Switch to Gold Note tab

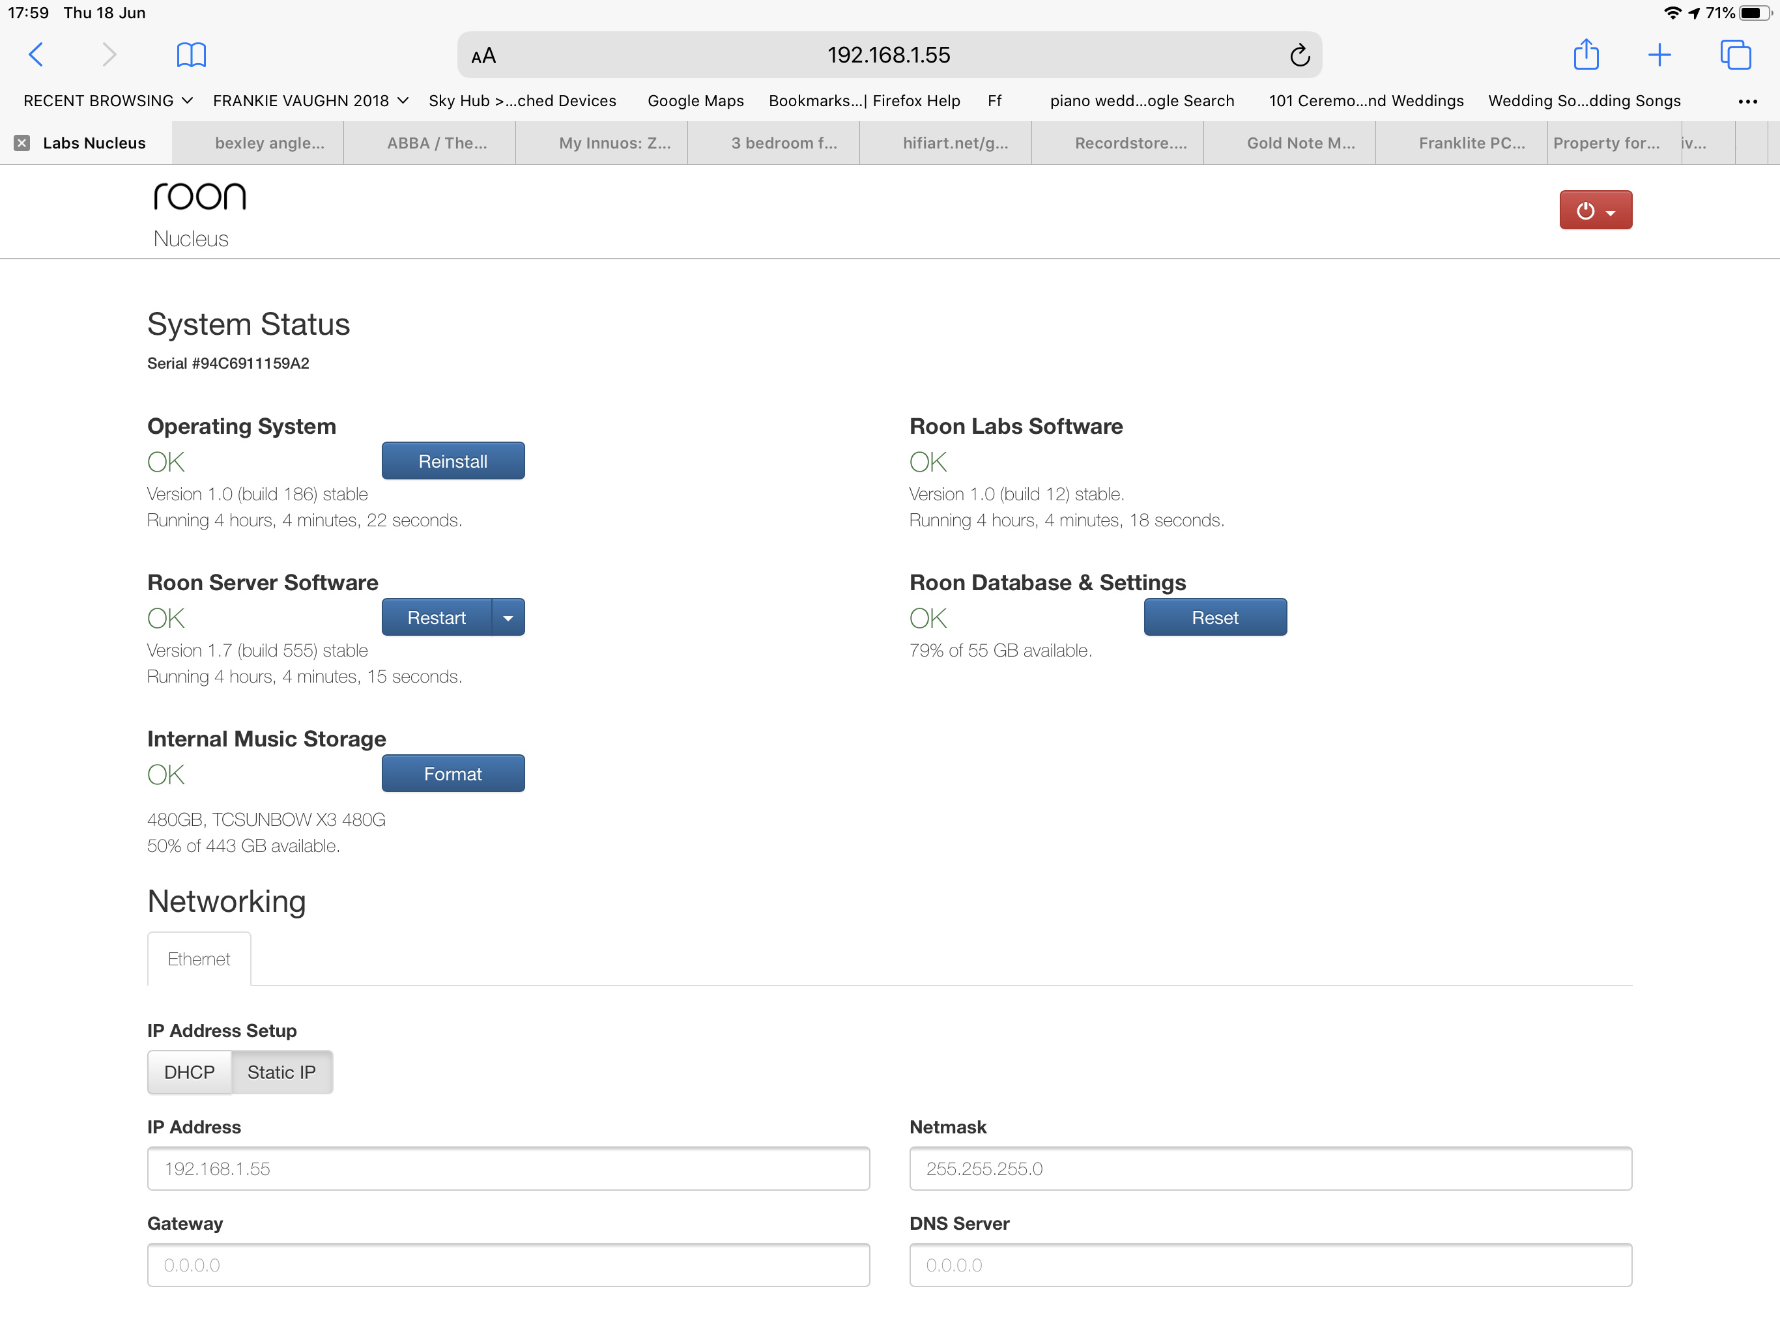tap(1291, 143)
